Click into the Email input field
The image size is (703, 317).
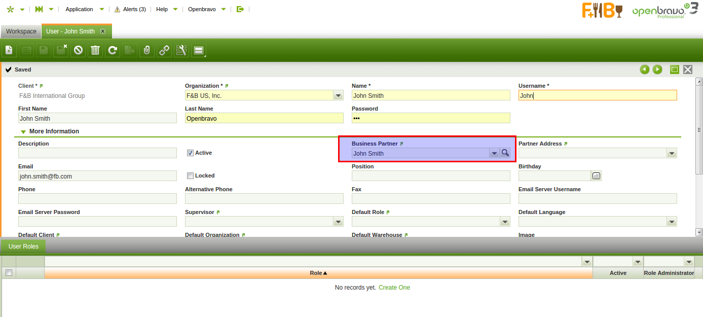click(x=97, y=176)
